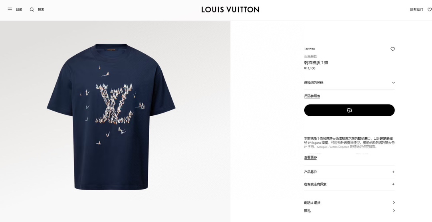Open wishlist heart icon in header
This screenshot has width=432, height=222.
click(x=430, y=10)
